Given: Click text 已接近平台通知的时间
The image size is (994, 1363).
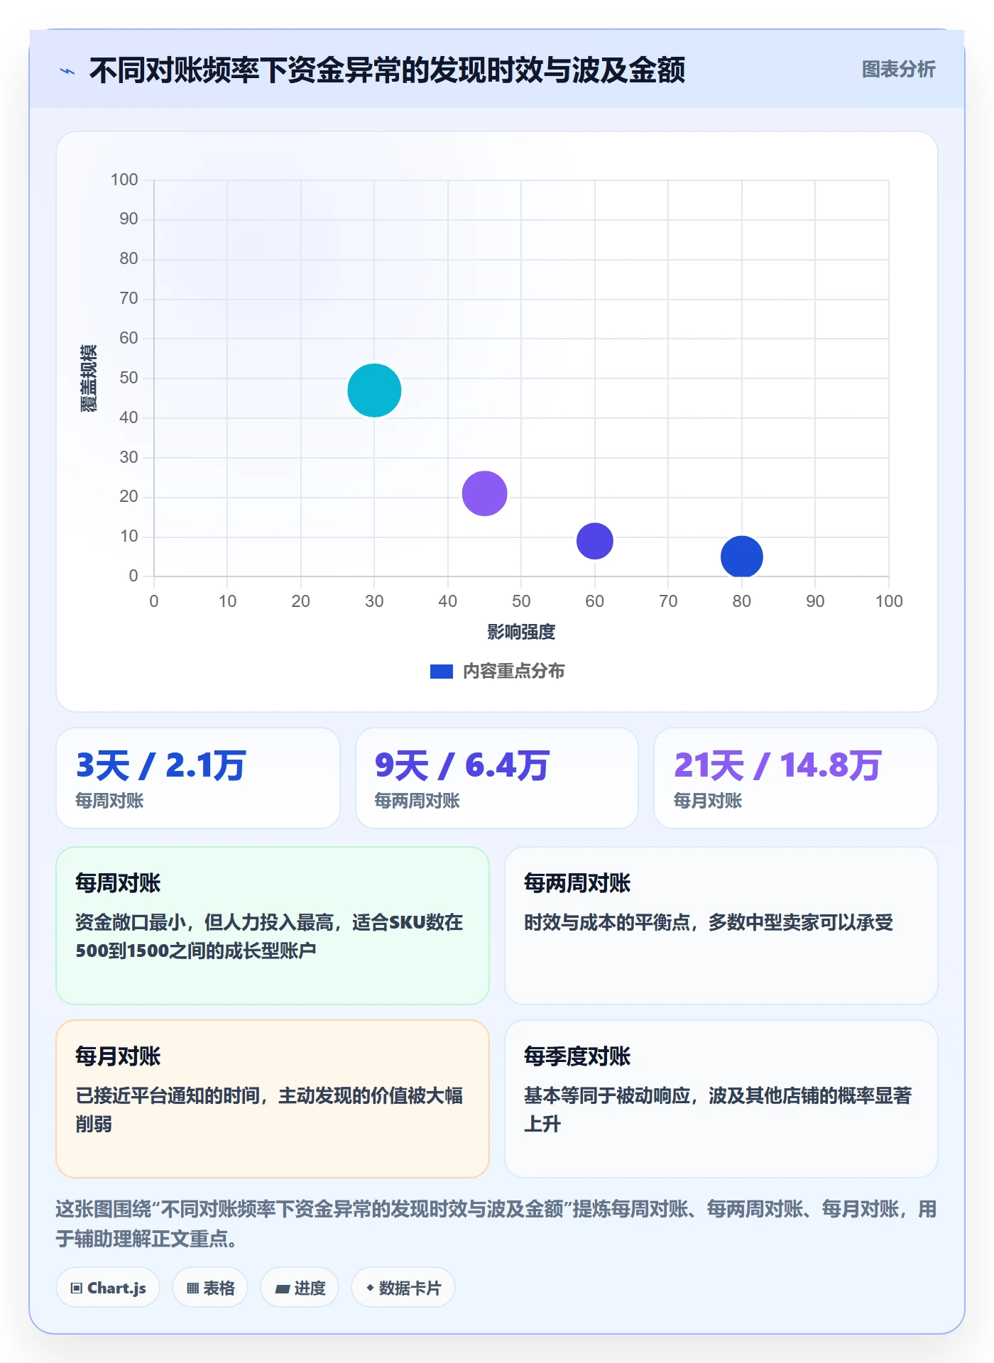Looking at the screenshot, I should (x=168, y=1095).
